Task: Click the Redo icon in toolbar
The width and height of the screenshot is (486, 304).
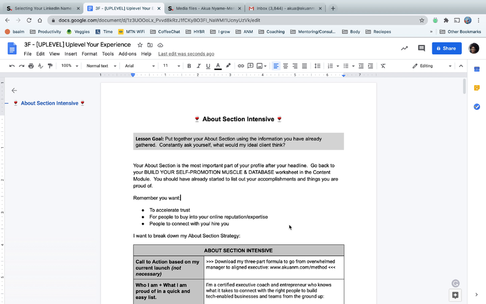Action: 21,66
